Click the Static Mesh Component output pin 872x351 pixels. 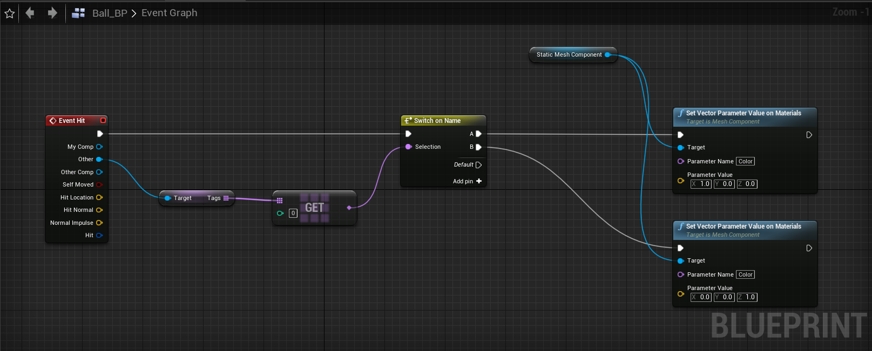pos(607,54)
